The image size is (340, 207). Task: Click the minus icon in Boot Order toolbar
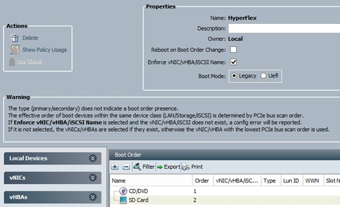pos(126,167)
